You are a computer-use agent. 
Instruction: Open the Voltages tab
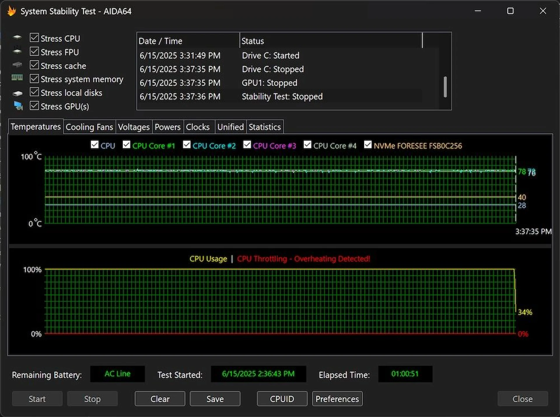134,127
